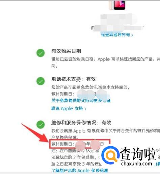
Task: Click the 有效购买日期 heading
Action: coord(66,51)
